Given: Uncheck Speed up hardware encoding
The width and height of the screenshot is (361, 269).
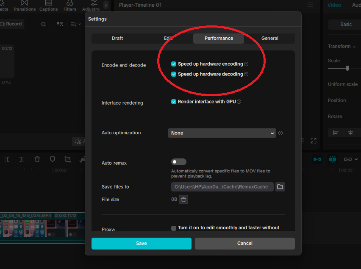Looking at the screenshot, I should point(174,64).
